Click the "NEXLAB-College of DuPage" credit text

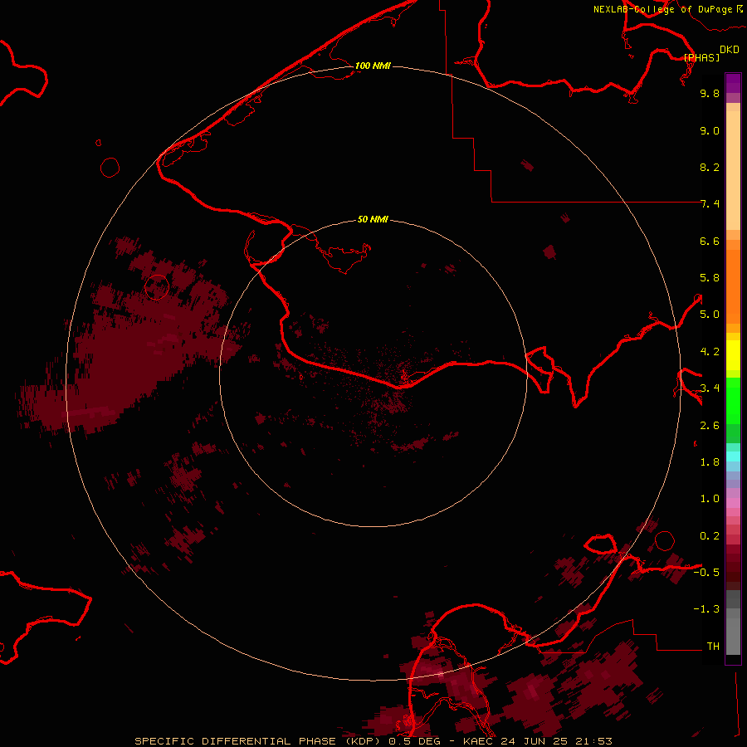(x=662, y=9)
